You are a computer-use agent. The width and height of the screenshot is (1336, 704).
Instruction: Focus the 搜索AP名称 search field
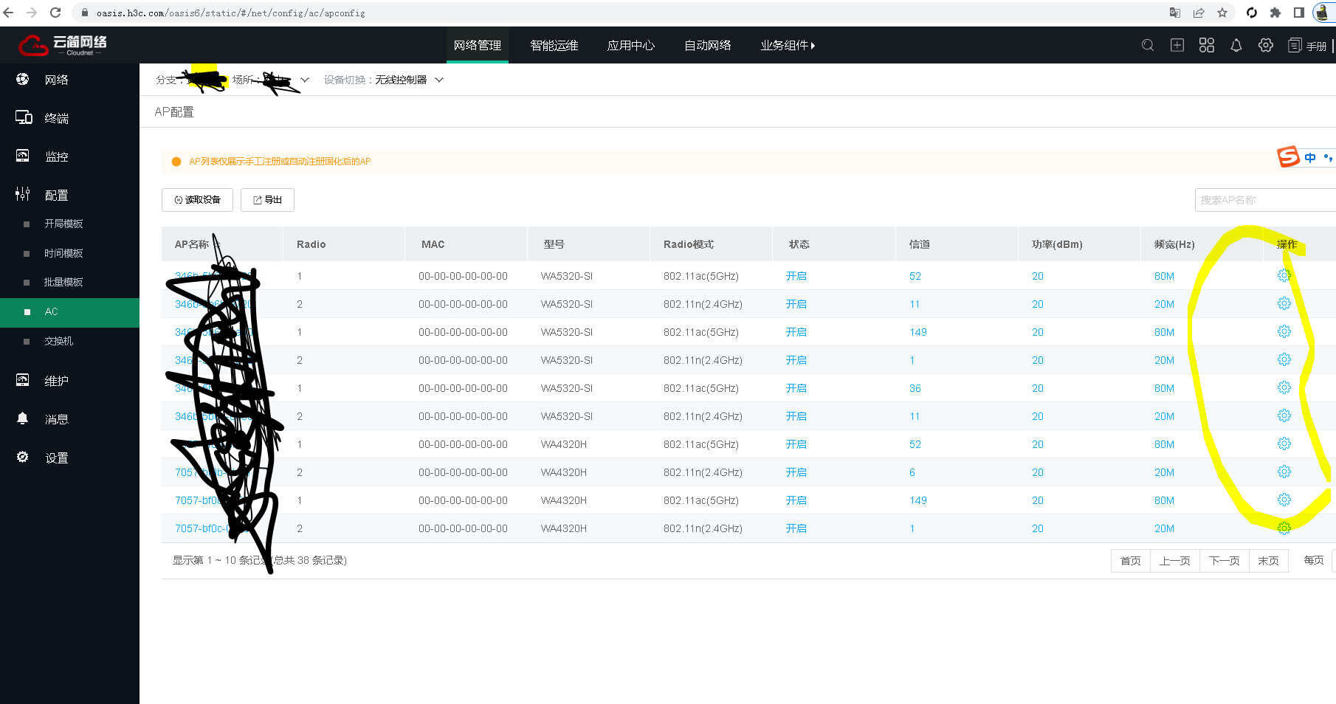point(1264,200)
